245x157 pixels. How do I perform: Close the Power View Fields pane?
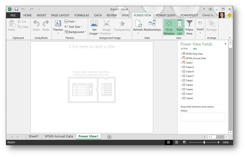[x=226, y=44]
